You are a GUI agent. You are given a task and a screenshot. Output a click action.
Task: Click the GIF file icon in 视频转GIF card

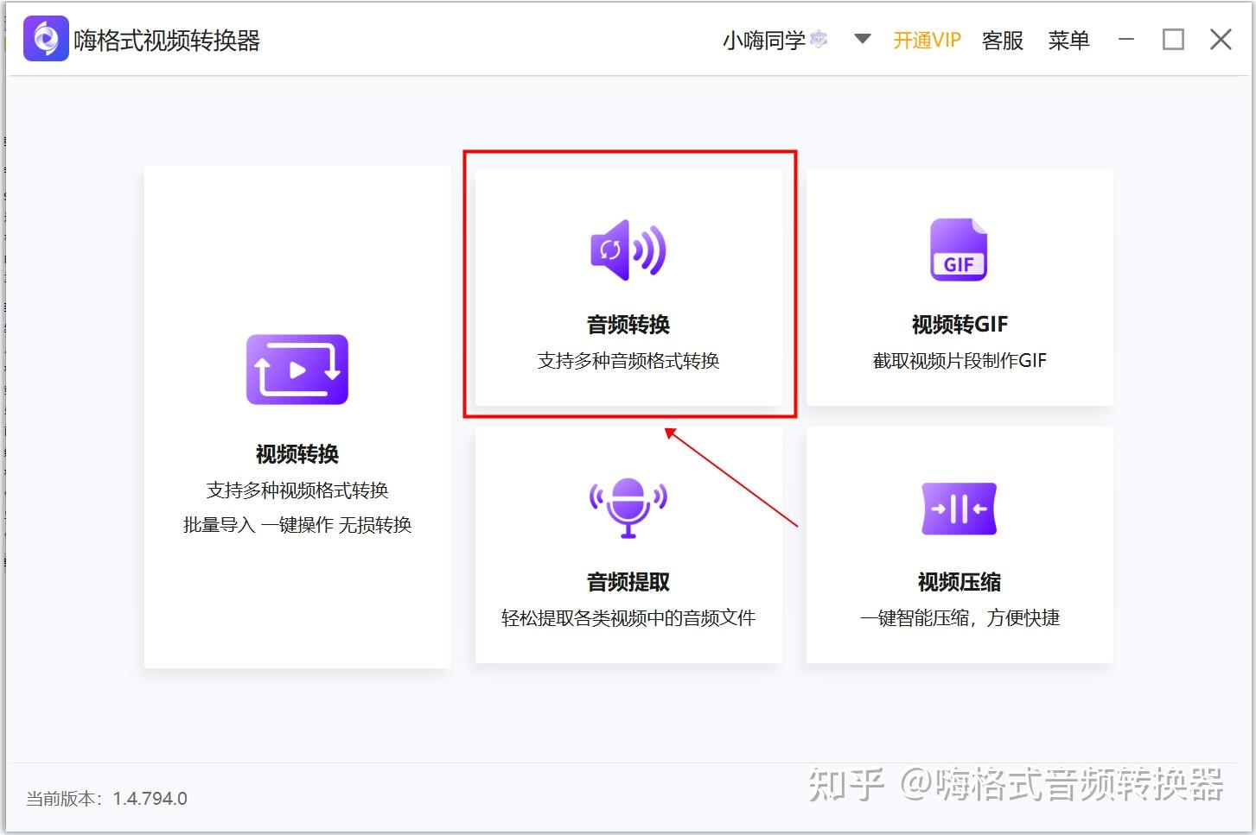click(x=958, y=250)
